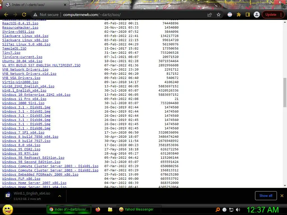Viewport: 287px width, 215px height.
Task: Open the file explorer taskbar icon
Action: [x=110, y=209]
